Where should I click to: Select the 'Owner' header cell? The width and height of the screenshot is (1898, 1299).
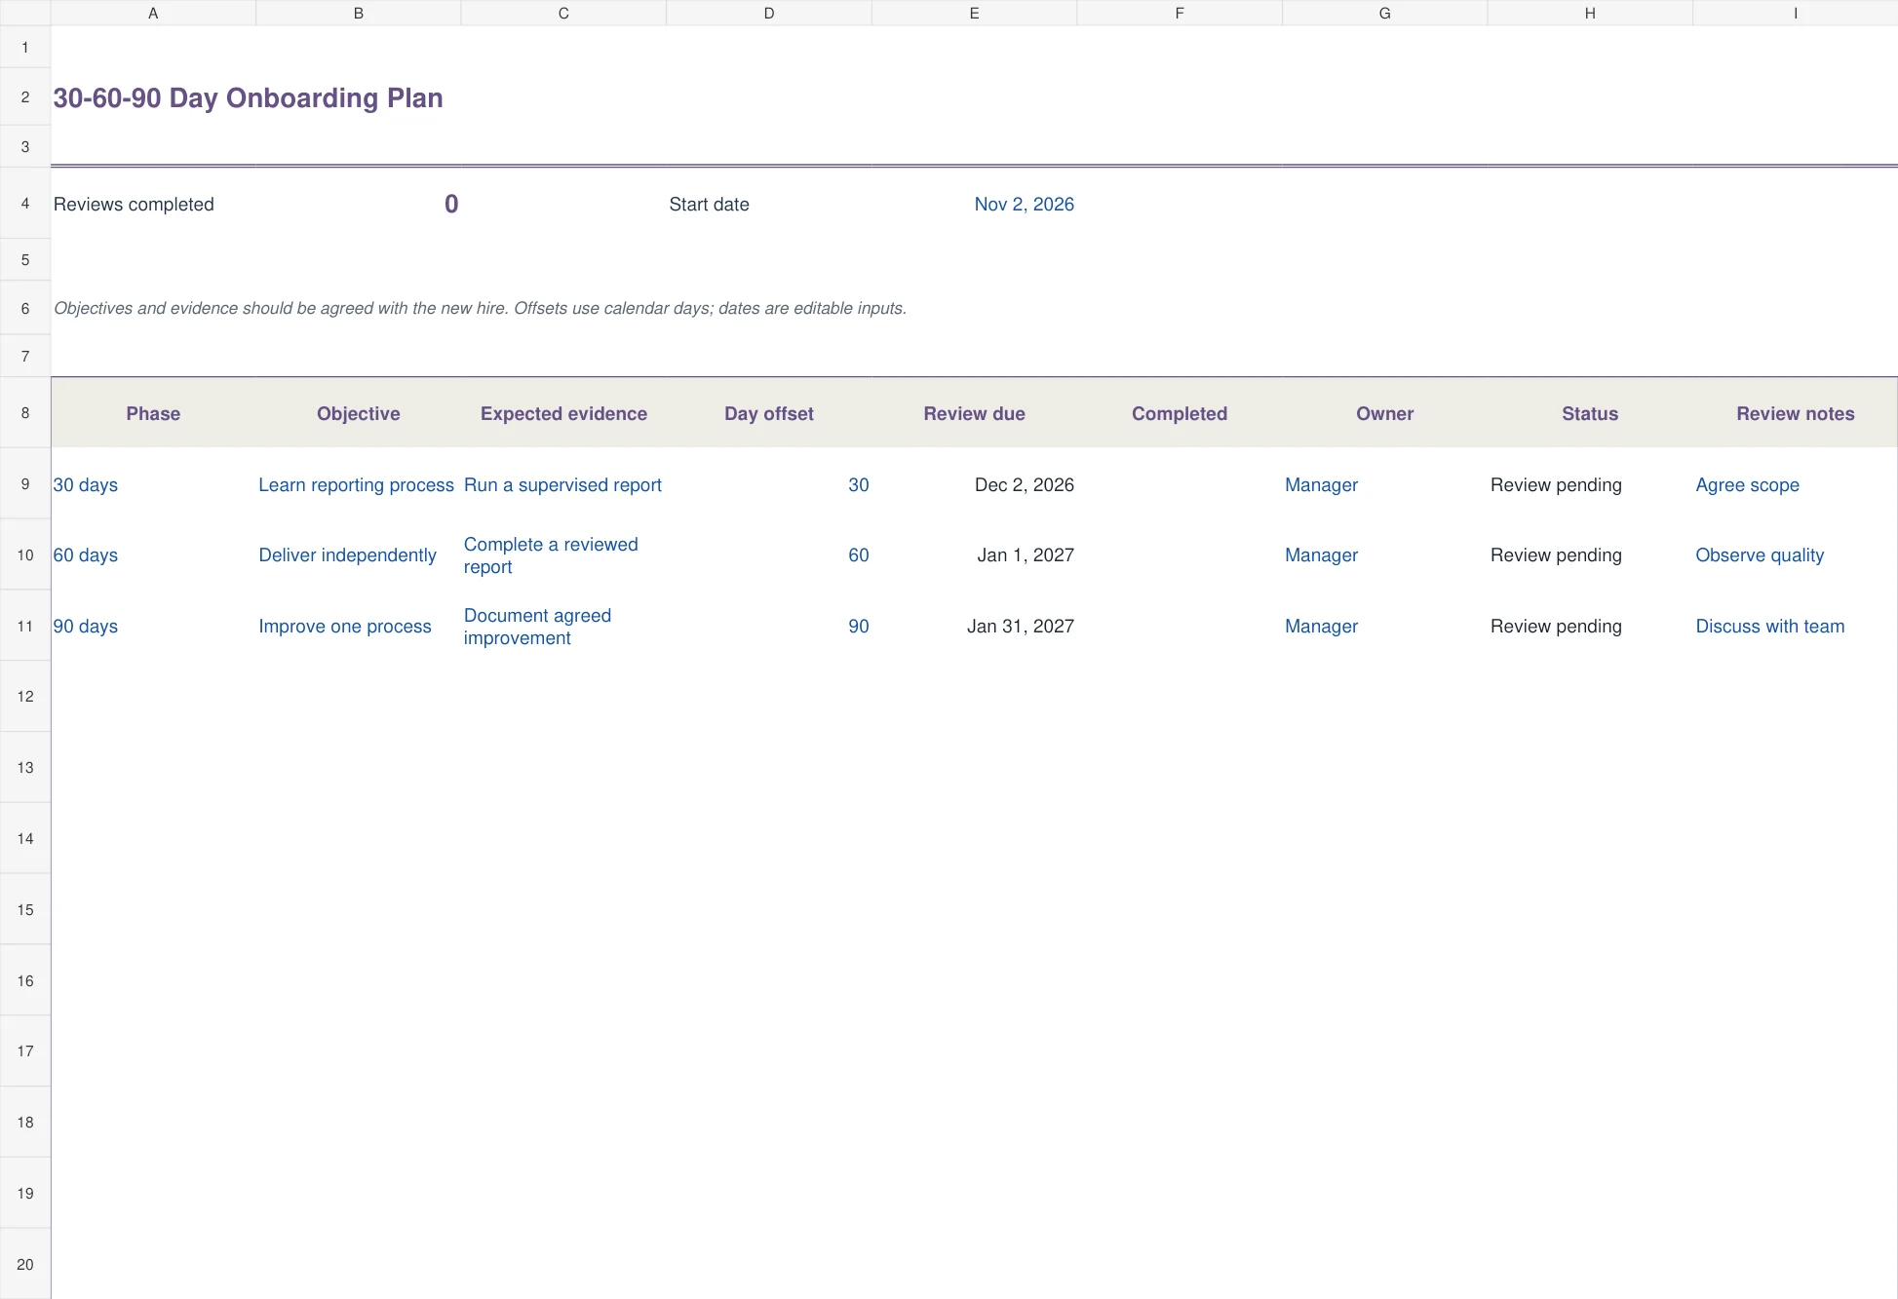1384,413
